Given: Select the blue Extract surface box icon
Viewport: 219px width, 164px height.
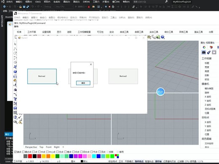Looking at the screenshot, I should 15,108.
